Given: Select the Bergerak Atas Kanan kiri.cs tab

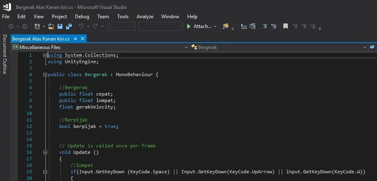Looking at the screenshot, I should pos(41,38).
